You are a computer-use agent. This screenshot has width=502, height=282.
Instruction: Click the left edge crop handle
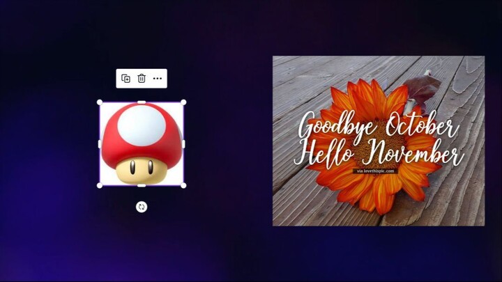(x=100, y=144)
